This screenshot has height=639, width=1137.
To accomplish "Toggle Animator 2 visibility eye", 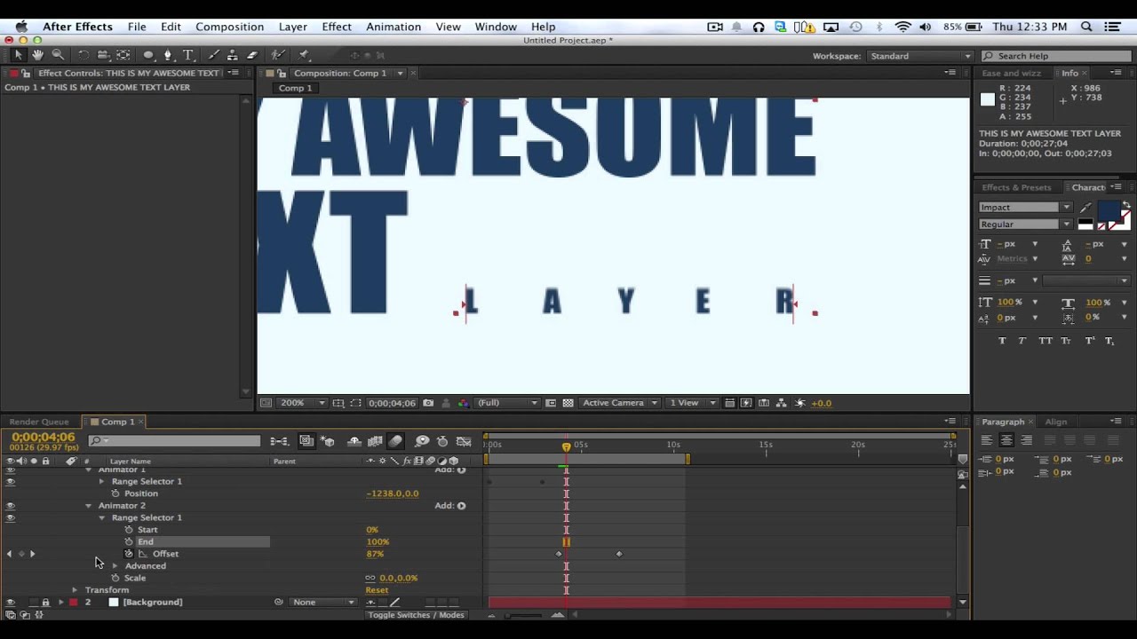I will pyautogui.click(x=11, y=506).
